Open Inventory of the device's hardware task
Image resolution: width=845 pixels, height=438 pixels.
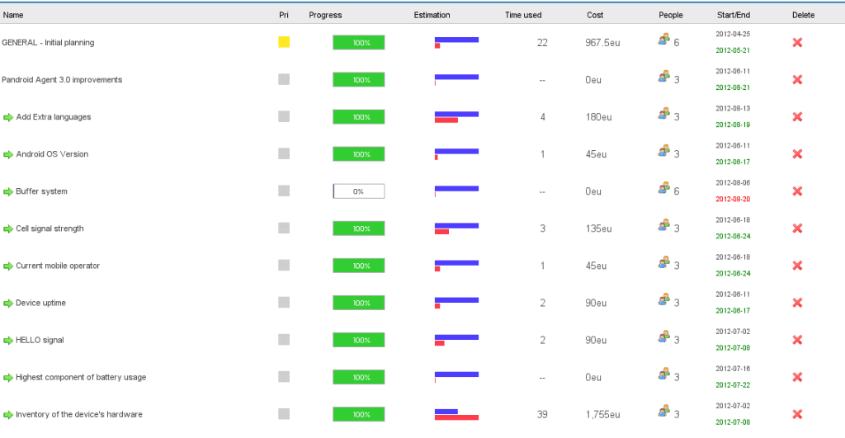(x=79, y=414)
